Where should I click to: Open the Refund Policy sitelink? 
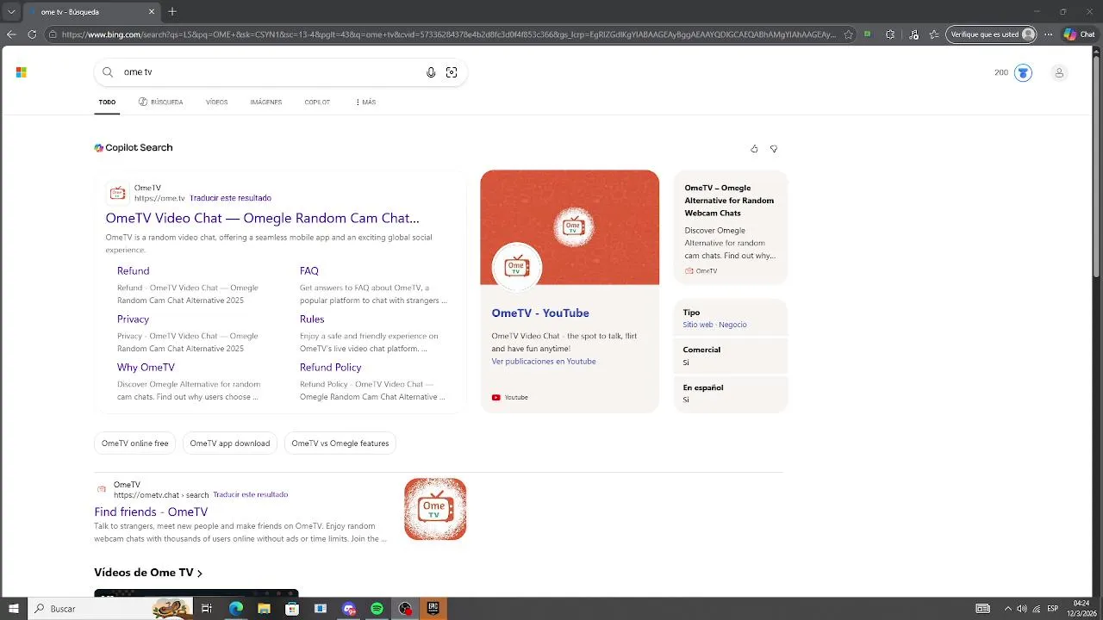tap(330, 367)
